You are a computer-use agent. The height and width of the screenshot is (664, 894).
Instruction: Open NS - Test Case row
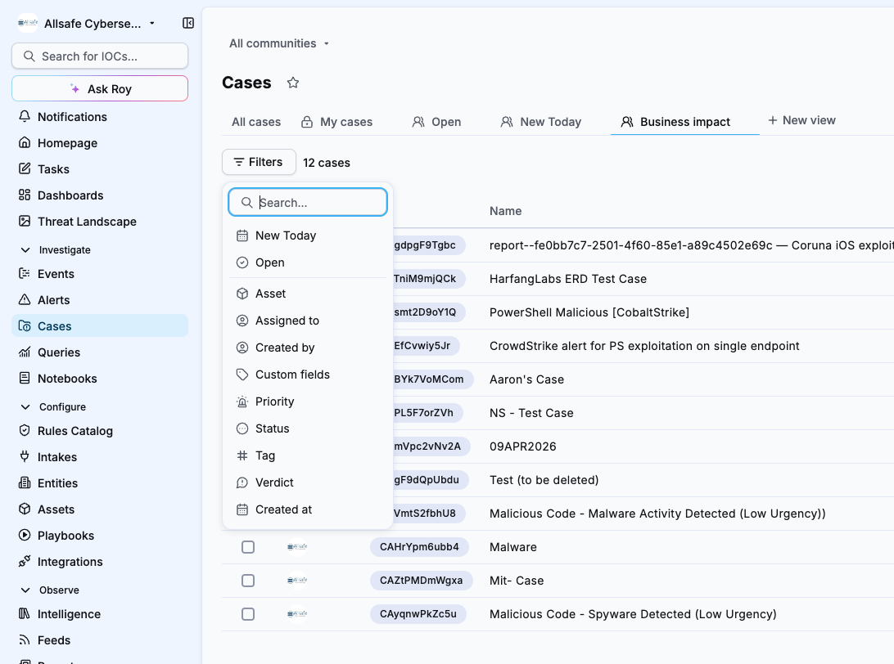click(531, 414)
